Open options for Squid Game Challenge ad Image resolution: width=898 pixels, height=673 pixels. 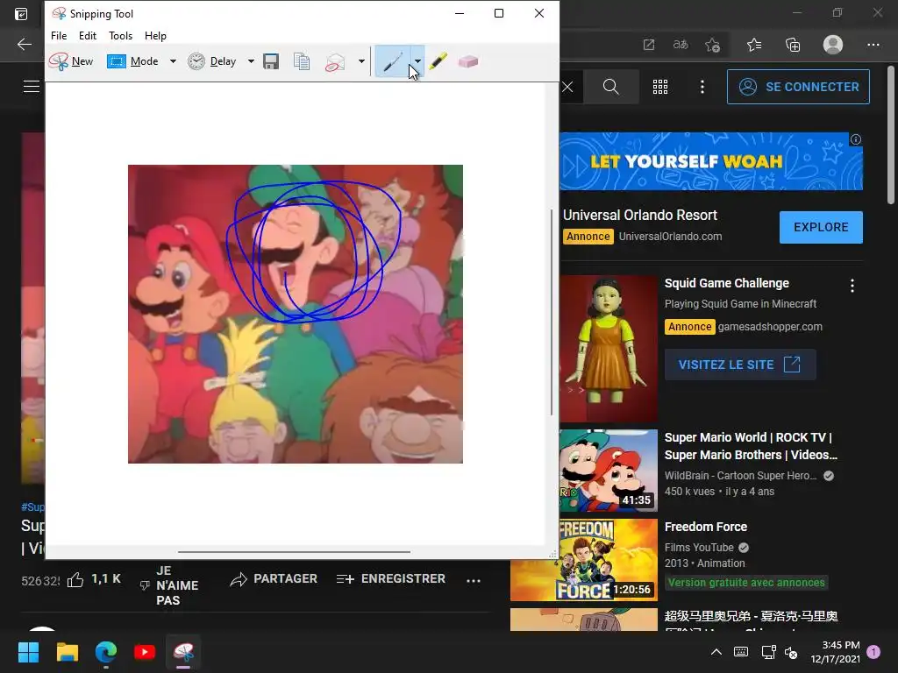click(x=852, y=286)
